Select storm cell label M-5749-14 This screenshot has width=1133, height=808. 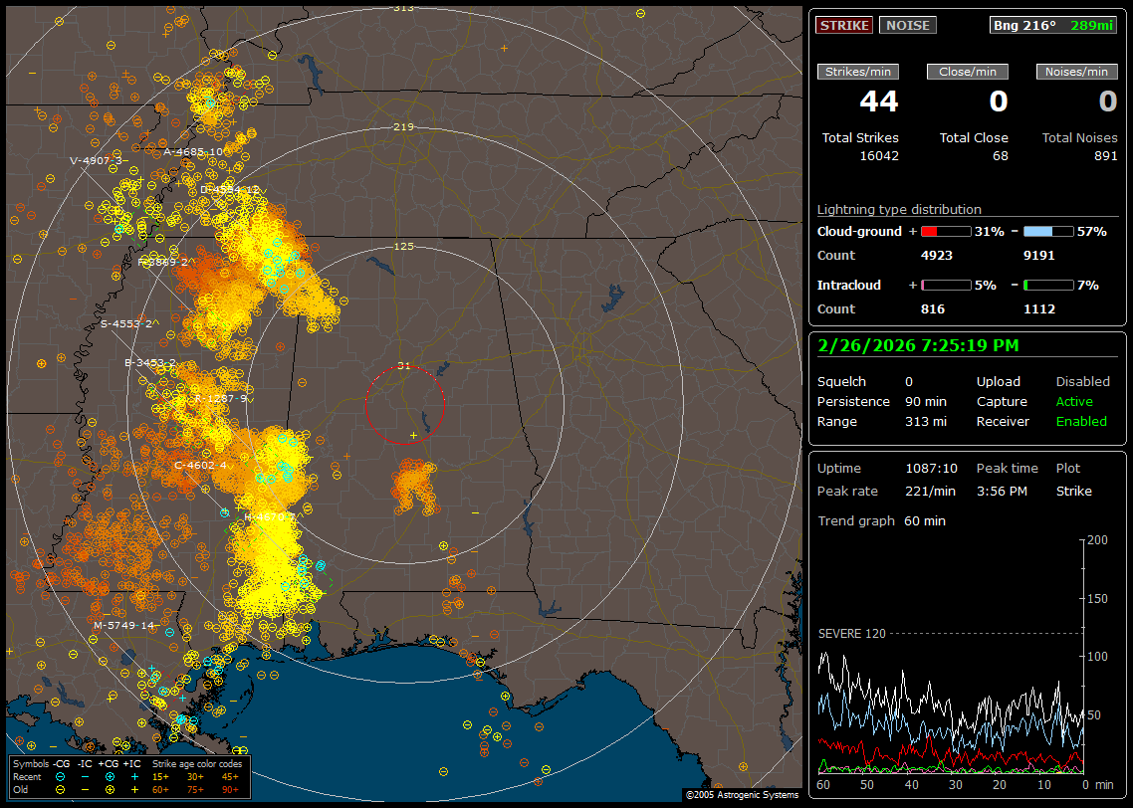(123, 625)
